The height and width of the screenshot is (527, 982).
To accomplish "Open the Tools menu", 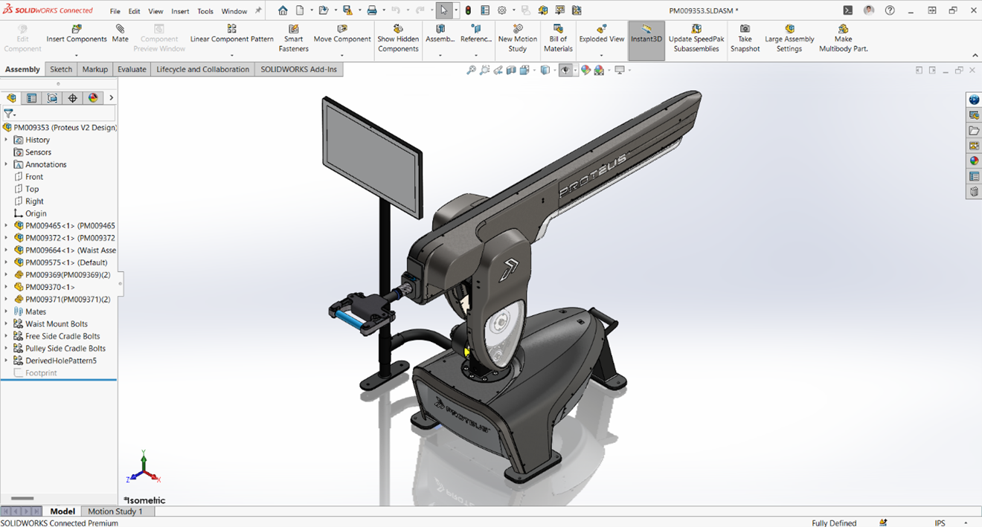I will click(205, 10).
